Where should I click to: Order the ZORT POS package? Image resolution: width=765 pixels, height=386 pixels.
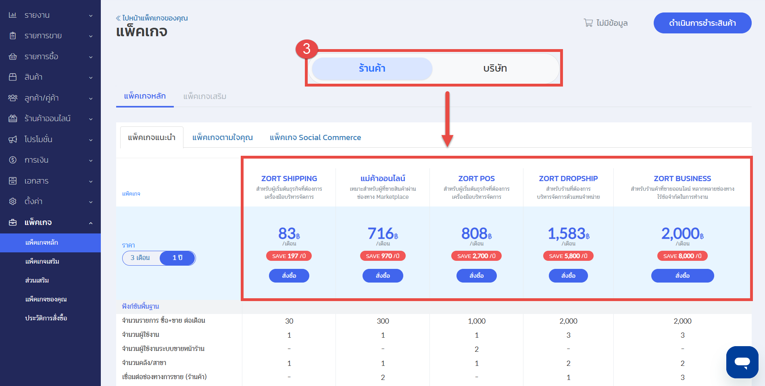pos(476,276)
